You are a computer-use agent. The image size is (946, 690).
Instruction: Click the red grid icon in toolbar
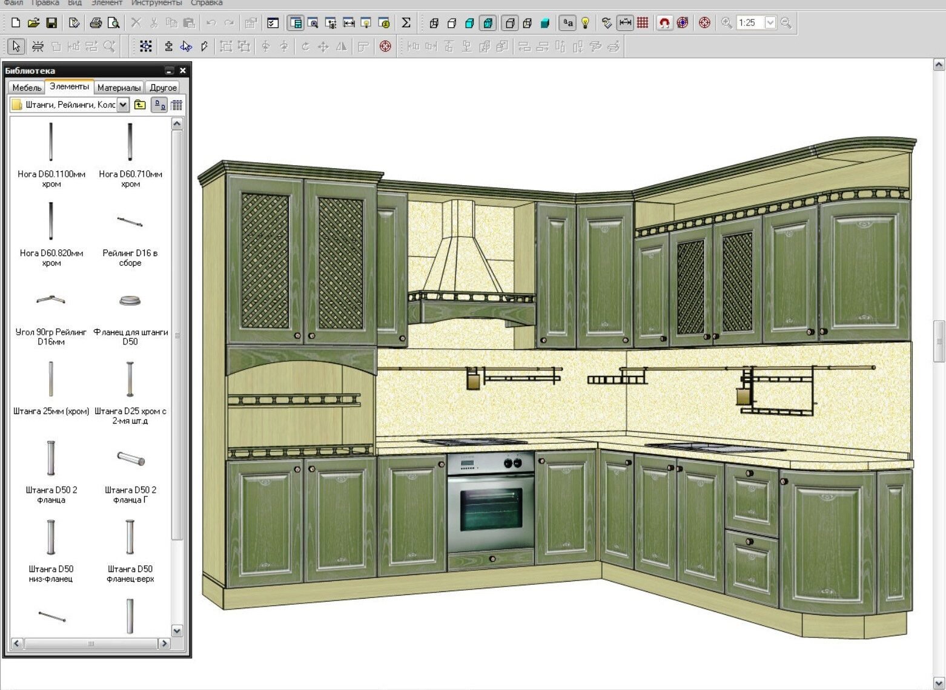[x=643, y=23]
